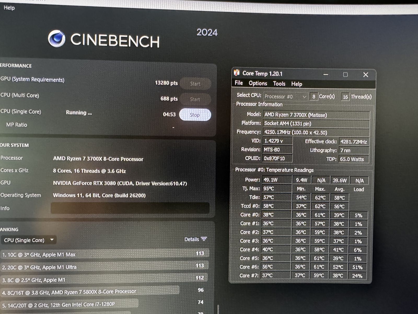The image size is (418, 314).
Task: Expand the CPU (Single Core) ranking dropdown
Action: coord(29,240)
